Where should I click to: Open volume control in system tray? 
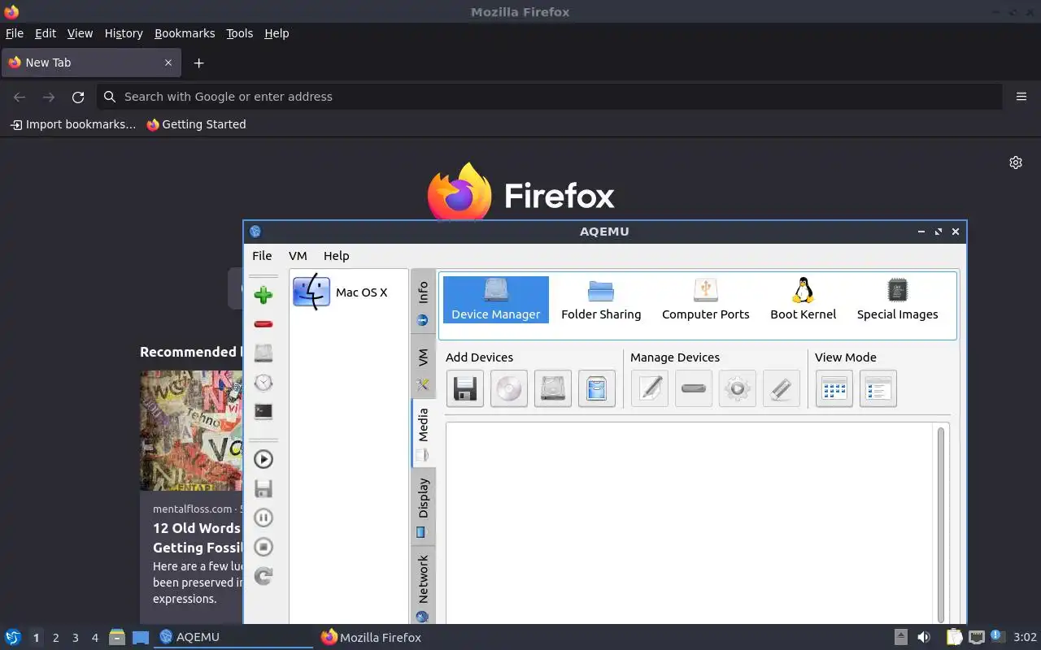924,638
